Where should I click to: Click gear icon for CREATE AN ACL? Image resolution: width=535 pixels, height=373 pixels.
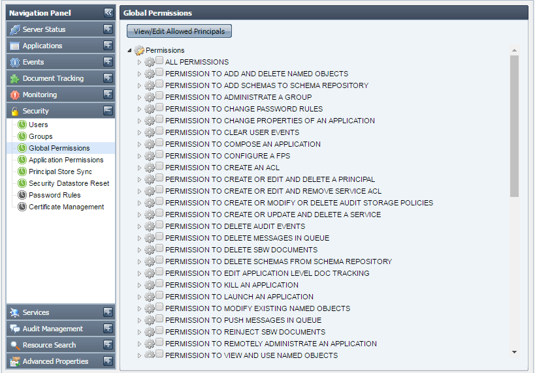(149, 168)
